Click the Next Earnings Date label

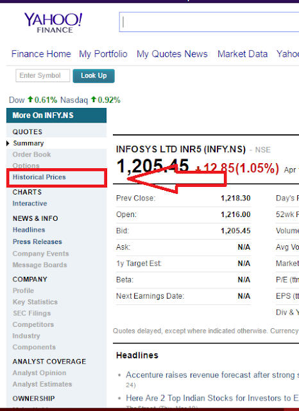[150, 296]
